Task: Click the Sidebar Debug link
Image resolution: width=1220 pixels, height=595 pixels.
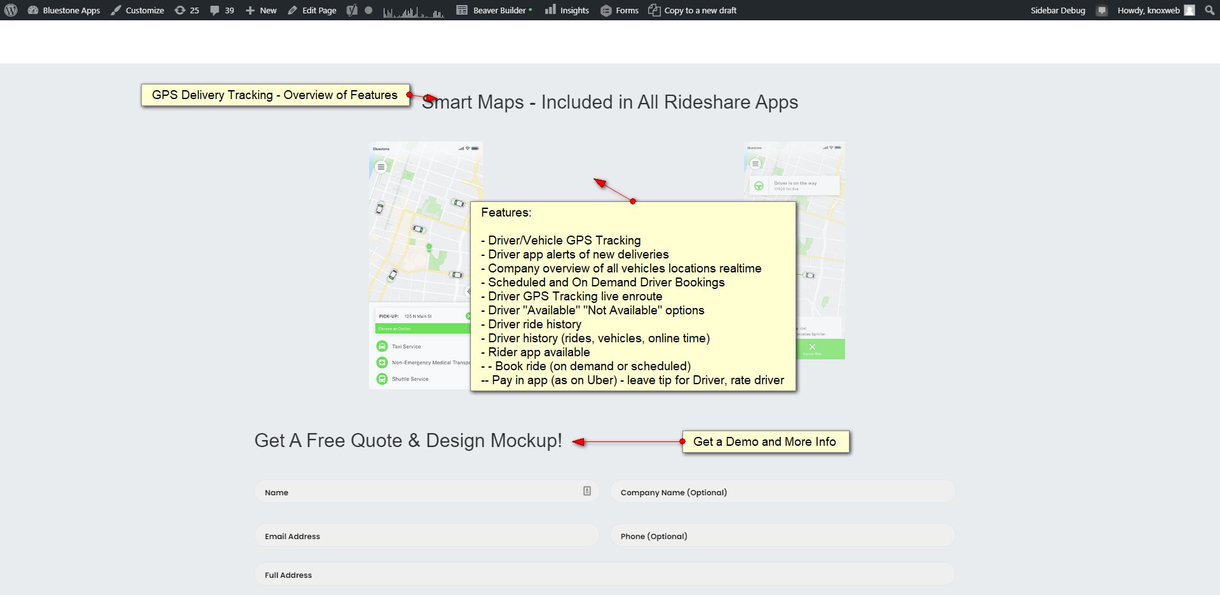Action: 1057,10
